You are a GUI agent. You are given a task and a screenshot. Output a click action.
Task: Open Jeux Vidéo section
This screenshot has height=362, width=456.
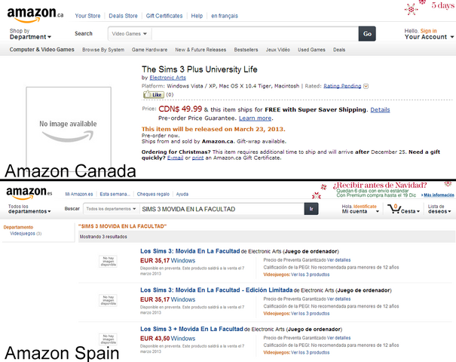pyautogui.click(x=277, y=50)
